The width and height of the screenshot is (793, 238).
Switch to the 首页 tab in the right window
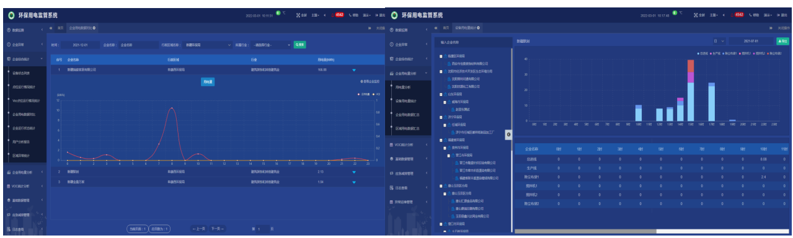click(446, 28)
